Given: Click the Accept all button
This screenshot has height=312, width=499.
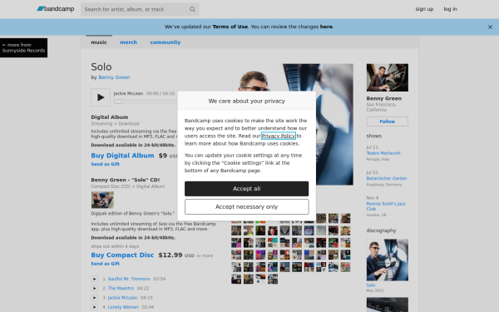Looking at the screenshot, I should (247, 189).
